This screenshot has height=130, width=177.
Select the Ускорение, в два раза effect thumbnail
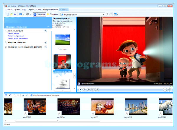(62, 62)
